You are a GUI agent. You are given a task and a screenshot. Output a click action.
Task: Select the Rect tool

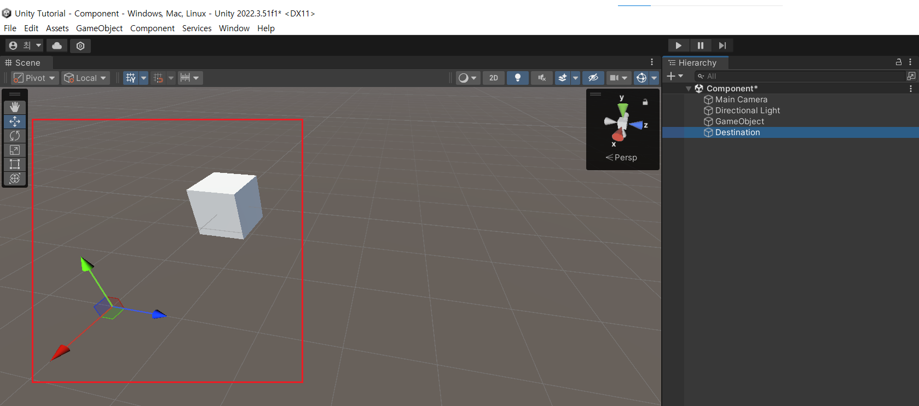pyautogui.click(x=15, y=164)
